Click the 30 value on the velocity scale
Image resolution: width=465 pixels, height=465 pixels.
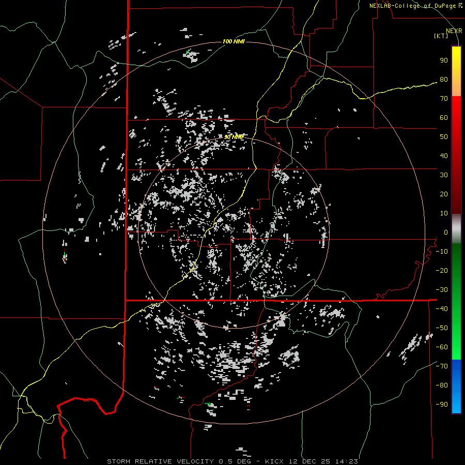pos(444,175)
